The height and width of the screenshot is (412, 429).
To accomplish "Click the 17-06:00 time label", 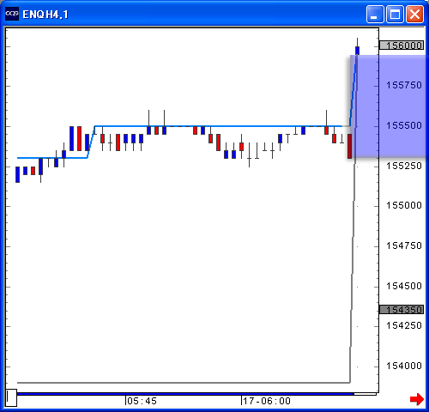I will point(267,401).
